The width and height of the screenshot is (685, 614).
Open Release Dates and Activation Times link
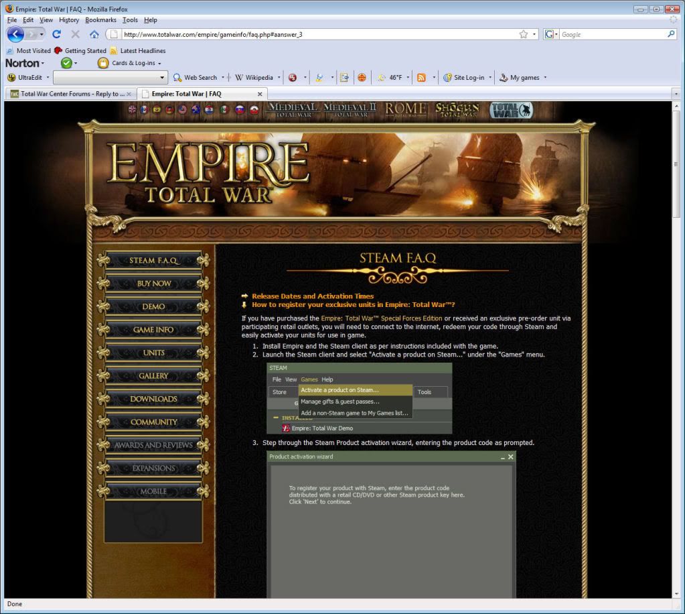(313, 296)
